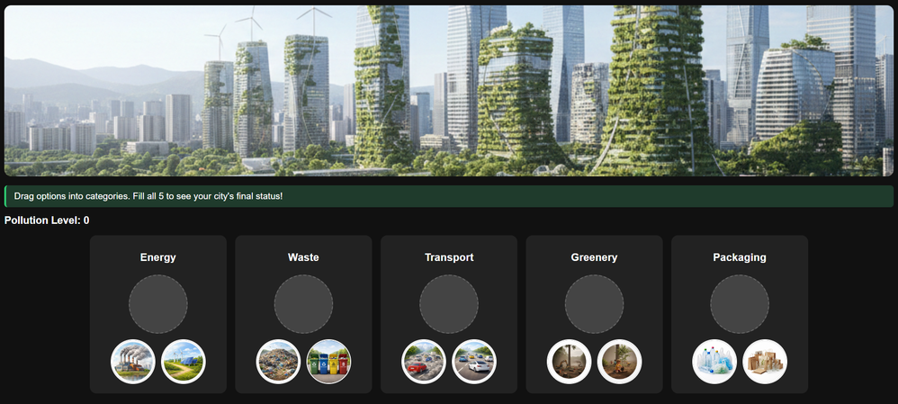The width and height of the screenshot is (898, 404).
Task: Choose the clean highway with white car icon
Action: pos(474,362)
